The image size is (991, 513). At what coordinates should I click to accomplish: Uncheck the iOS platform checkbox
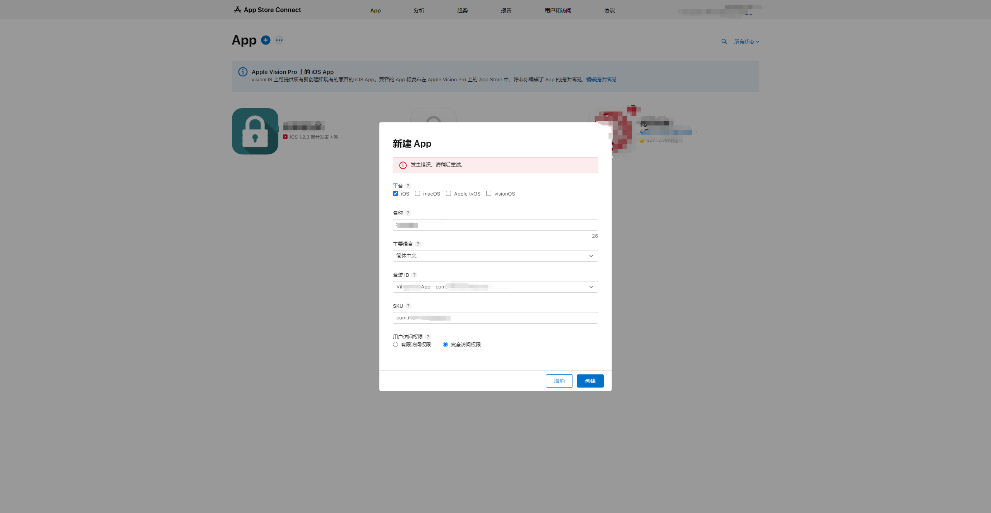395,194
